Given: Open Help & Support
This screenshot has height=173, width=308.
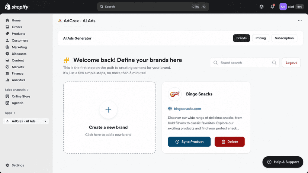Looking at the screenshot, I should click(x=283, y=162).
